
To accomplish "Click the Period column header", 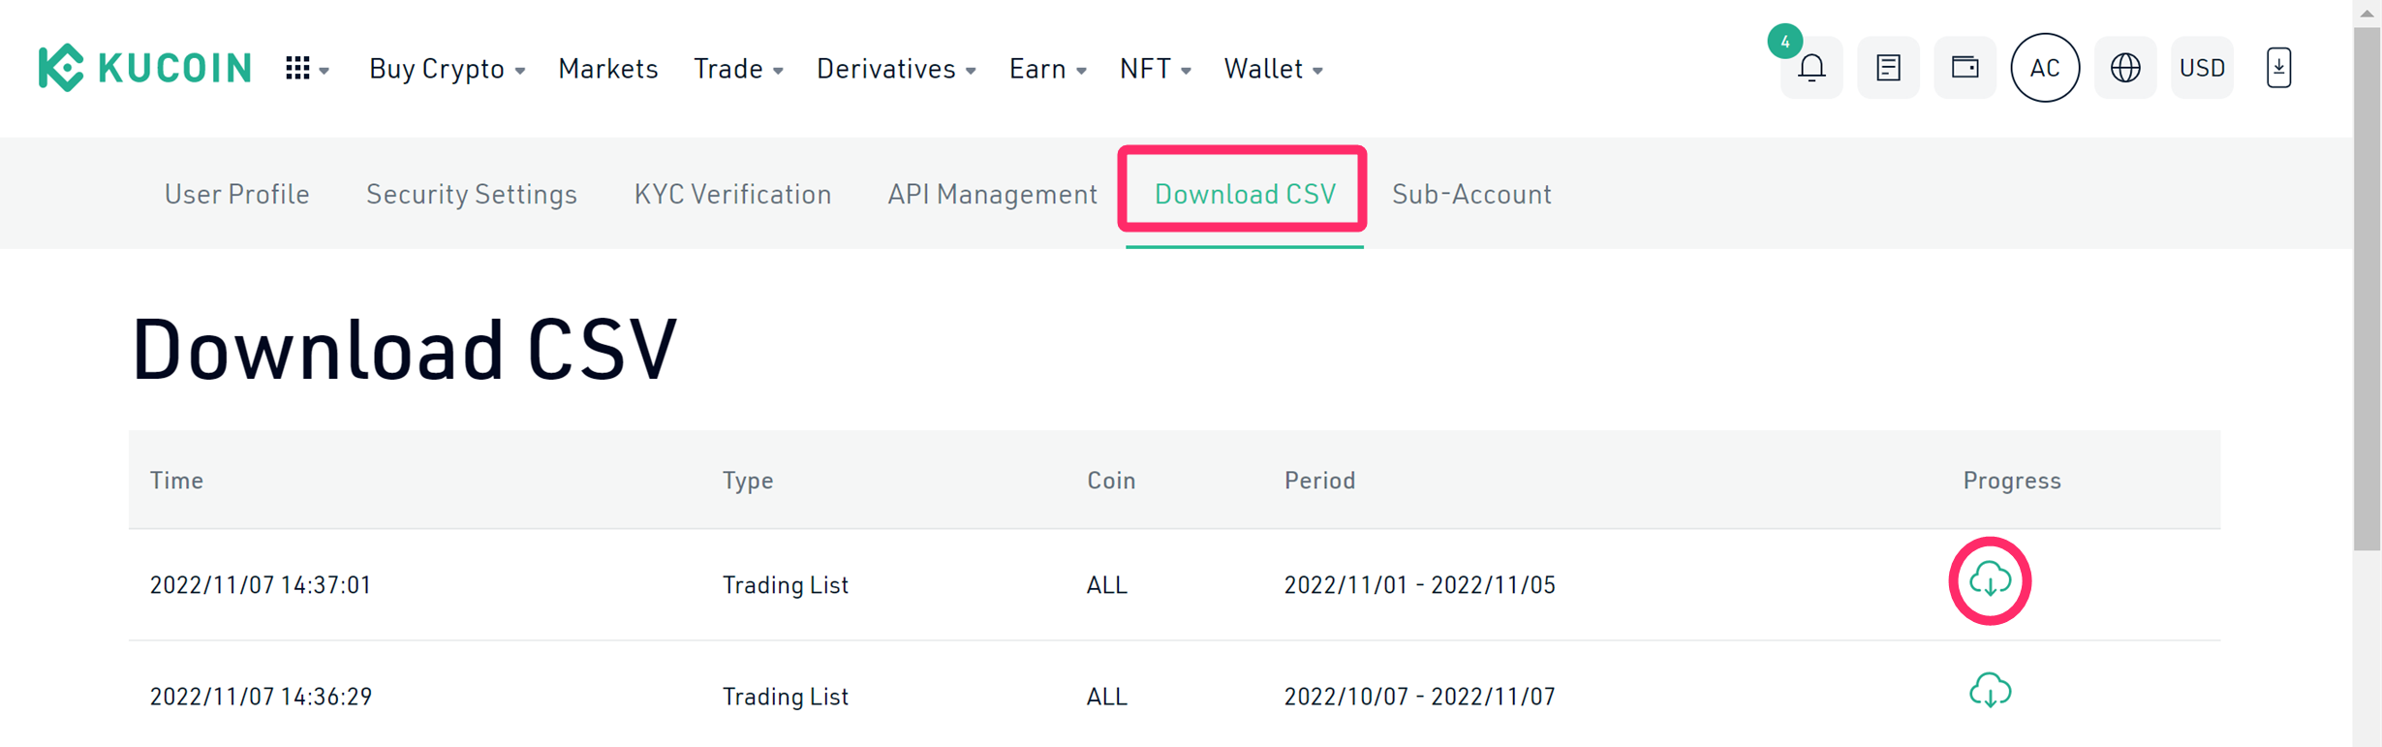I will click(x=1319, y=481).
